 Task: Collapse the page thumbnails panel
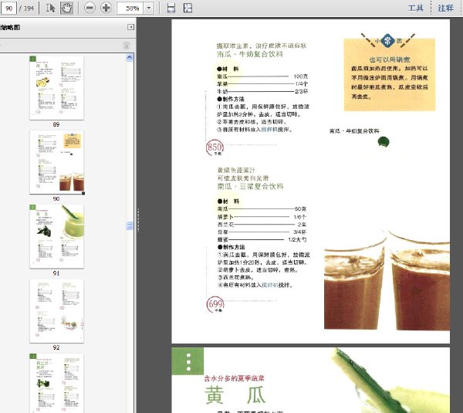[x=130, y=27]
